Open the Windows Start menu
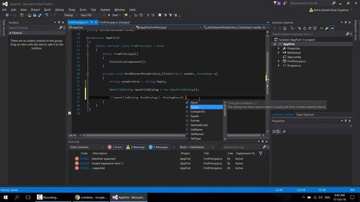This screenshot has width=360, height=202. [x=6, y=197]
